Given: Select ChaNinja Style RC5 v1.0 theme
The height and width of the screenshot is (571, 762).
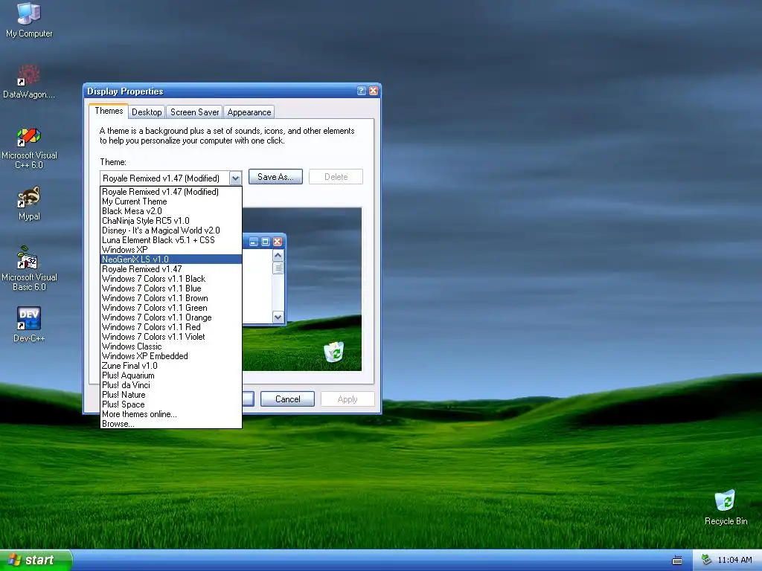Looking at the screenshot, I should coord(171,221).
